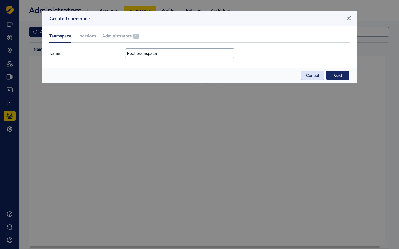
Task: Select the highlighted administrators people icon
Action: (x=10, y=116)
